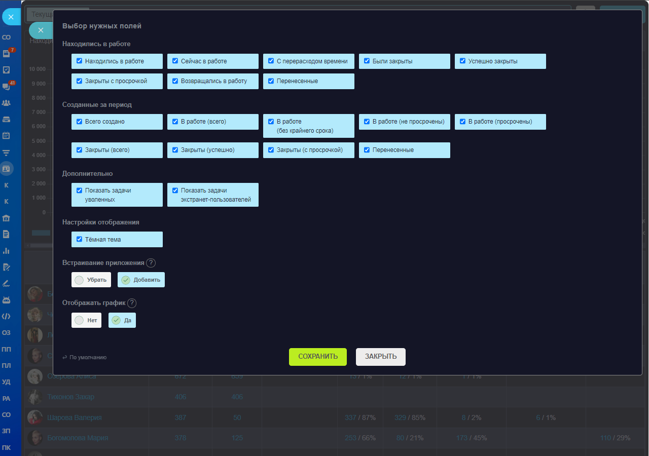Click value 110 in Богомолова Мария row
This screenshot has width=649, height=456.
[606, 438]
